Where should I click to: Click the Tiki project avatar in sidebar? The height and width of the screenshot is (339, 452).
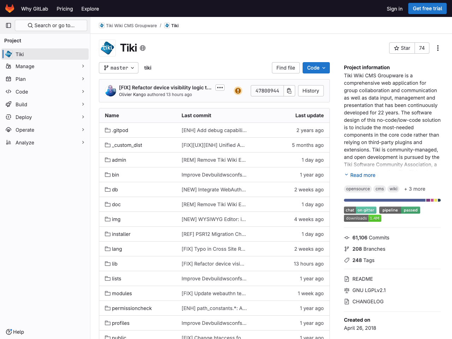pos(8,54)
